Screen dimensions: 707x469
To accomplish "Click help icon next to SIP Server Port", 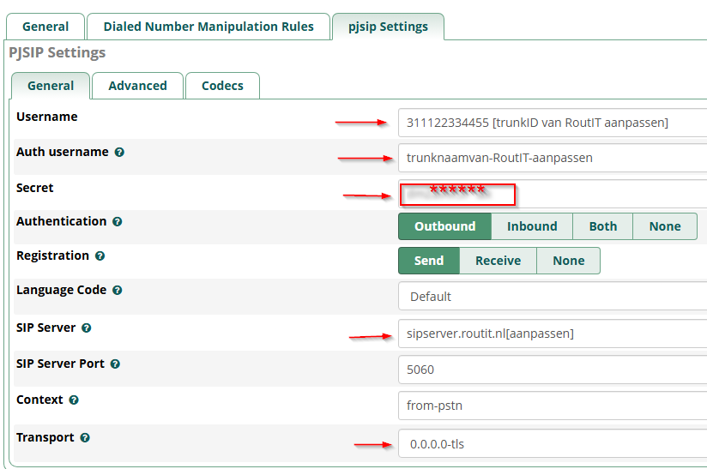I will click(115, 364).
